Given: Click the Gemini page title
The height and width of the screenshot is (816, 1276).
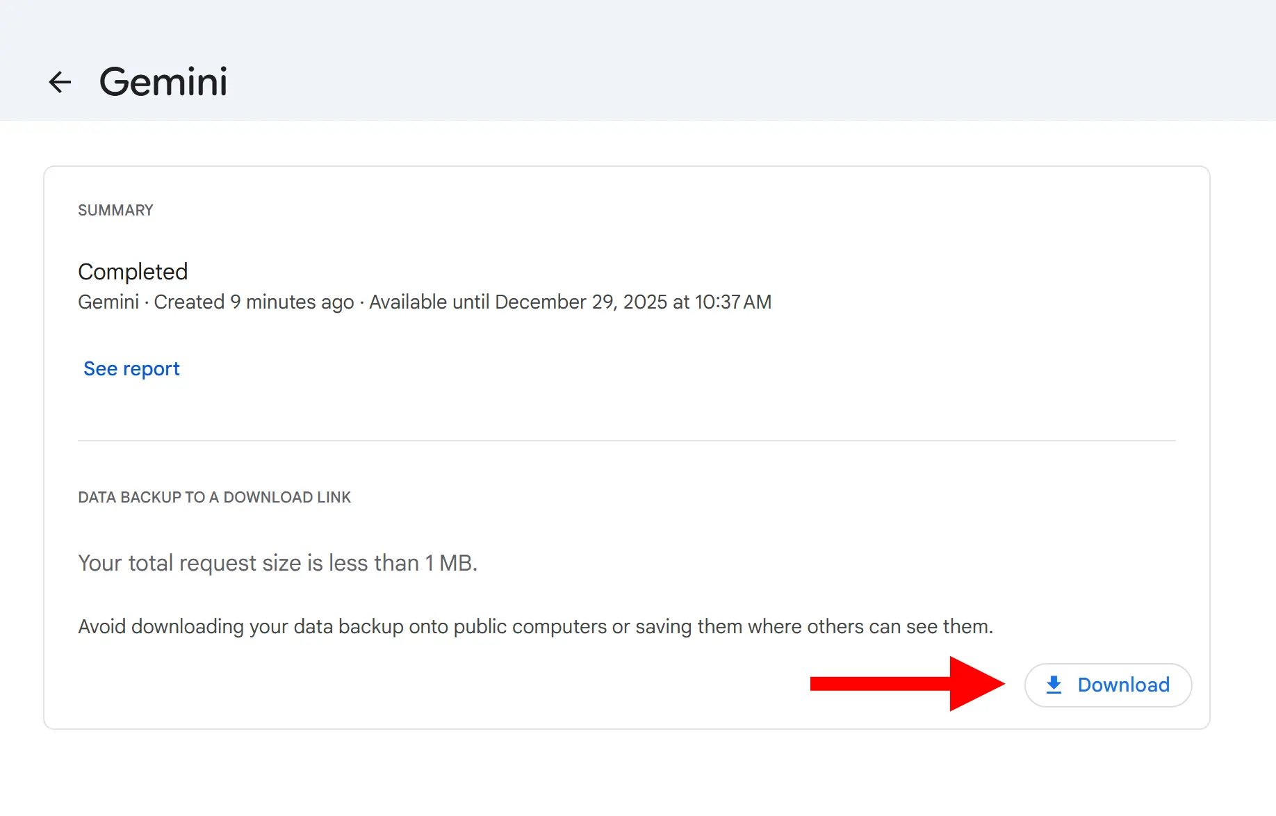Looking at the screenshot, I should tap(163, 82).
